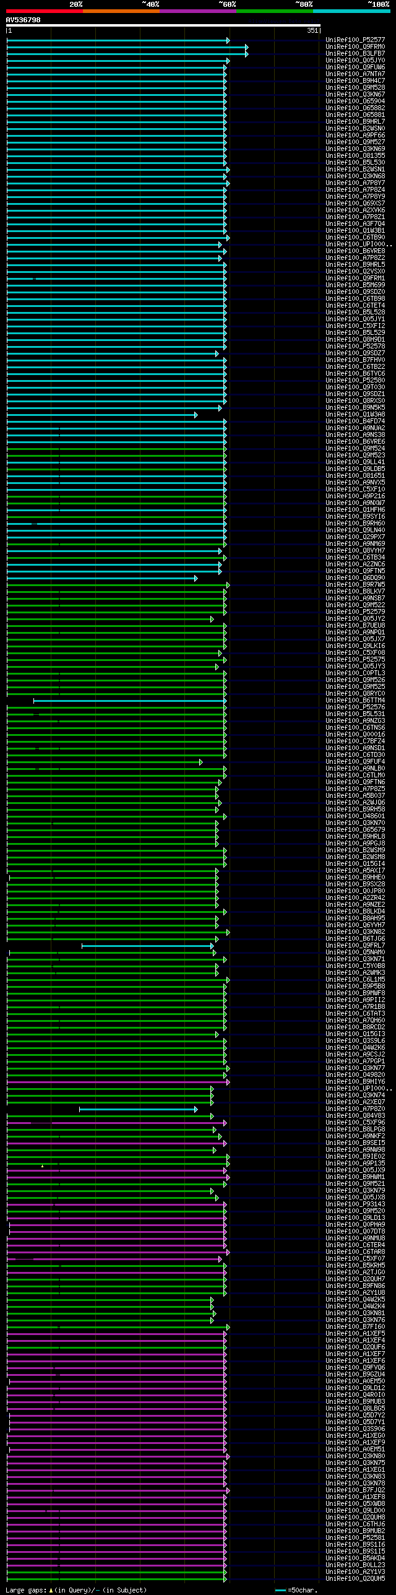This screenshot has width=396, height=1595.
Task: Select the UniRef100_O65904 label
Action: tap(355, 102)
